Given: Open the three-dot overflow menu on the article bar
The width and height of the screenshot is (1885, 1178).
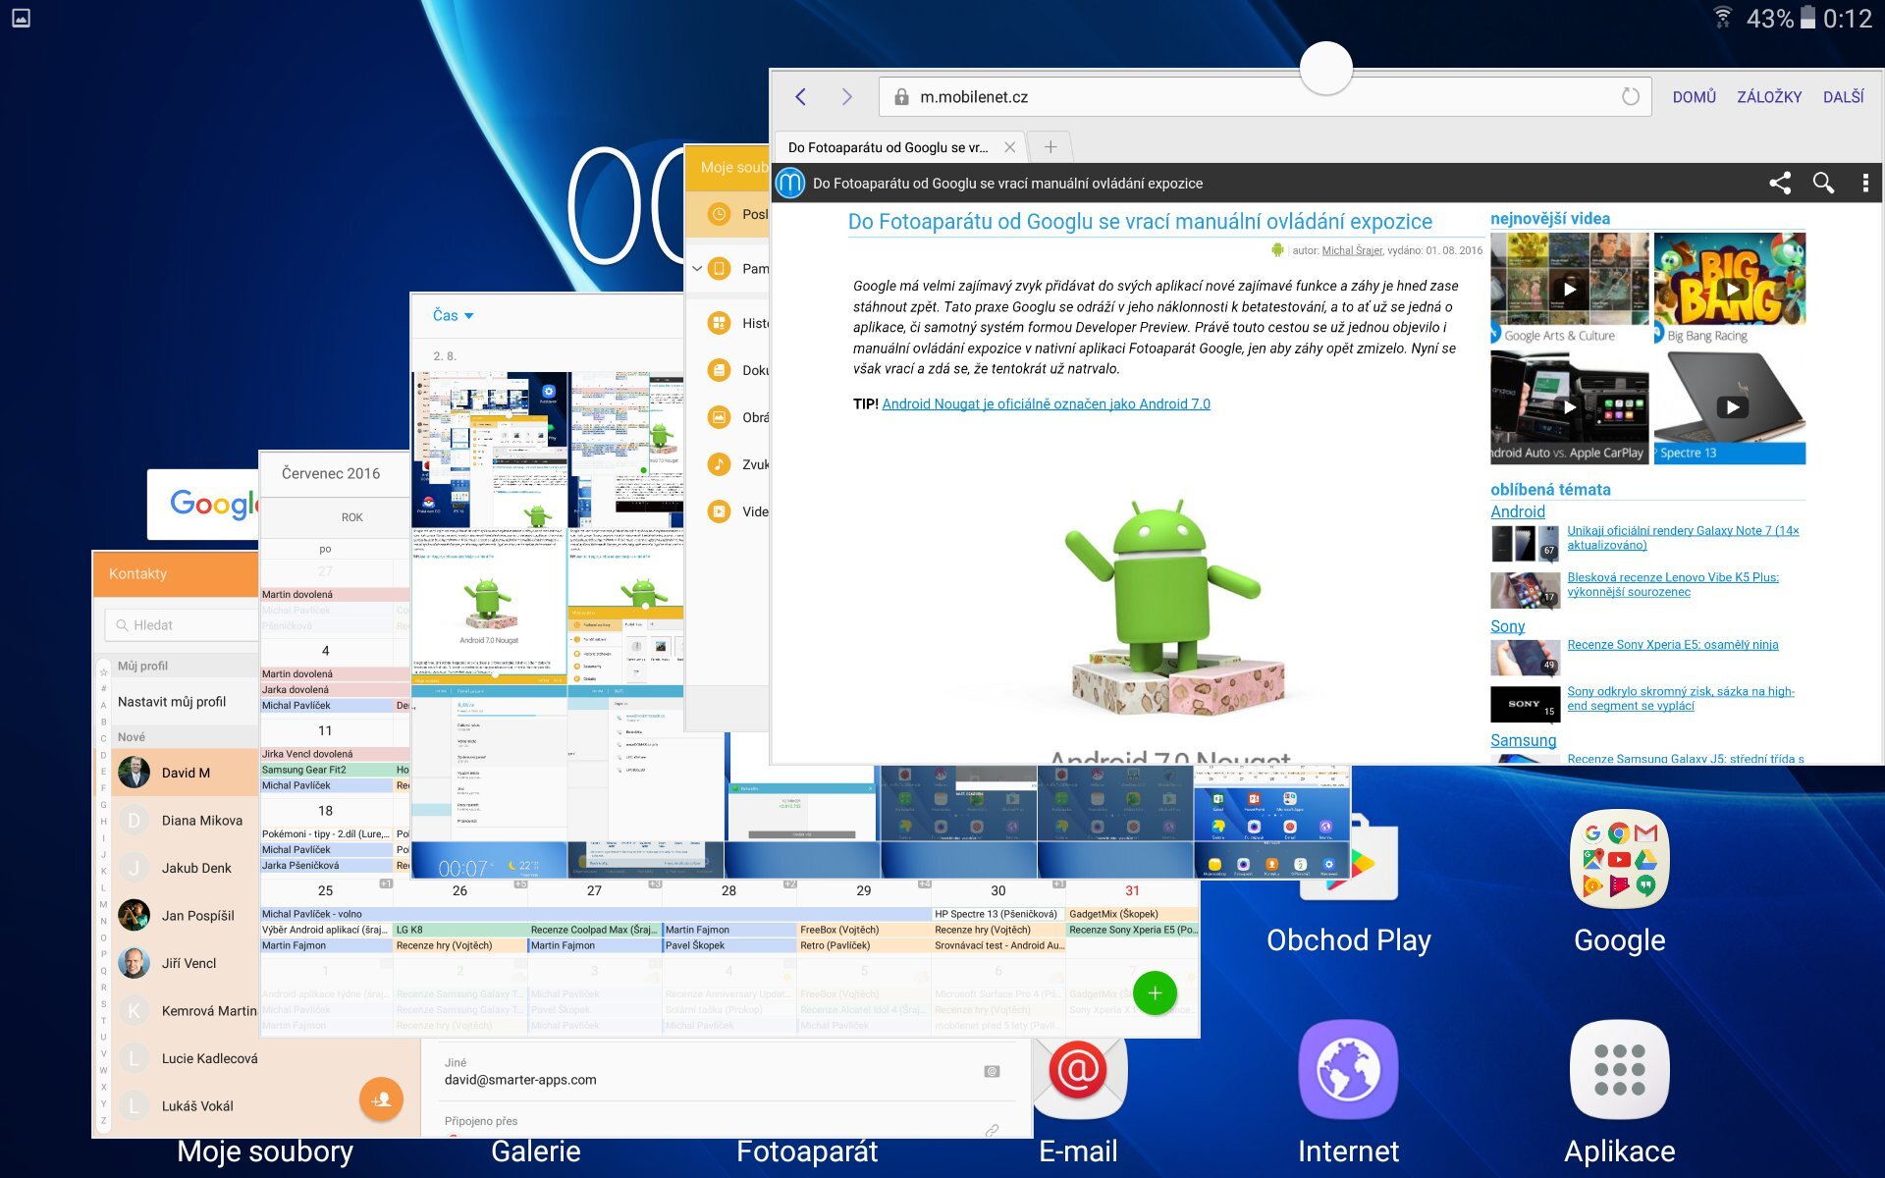Looking at the screenshot, I should click(x=1863, y=183).
